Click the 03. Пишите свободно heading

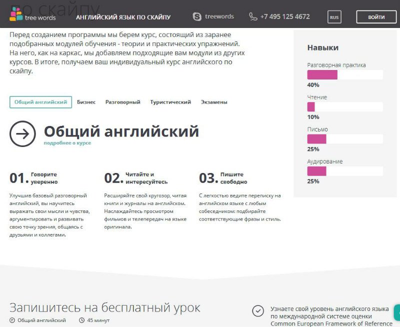[223, 178]
